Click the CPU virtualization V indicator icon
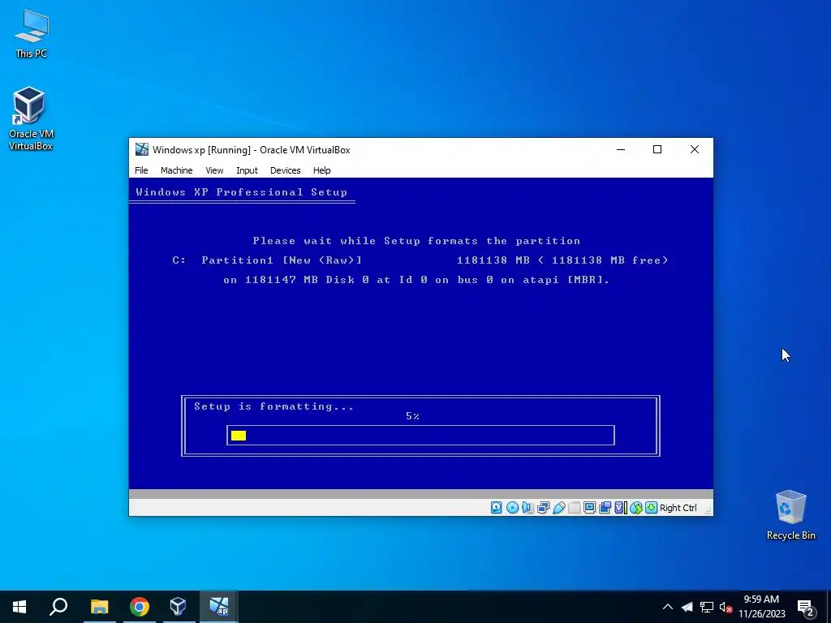 [620, 508]
